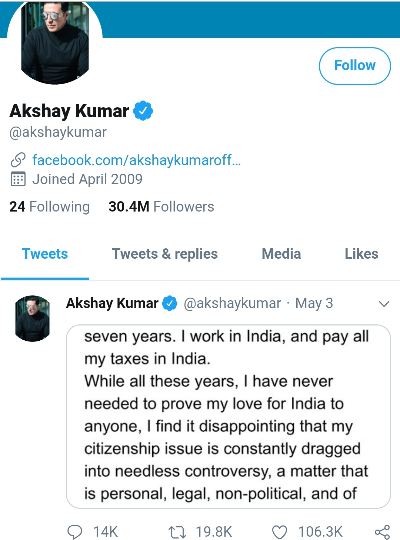400x540 pixels.
Task: Follow Akshay Kumar's account
Action: point(355,66)
